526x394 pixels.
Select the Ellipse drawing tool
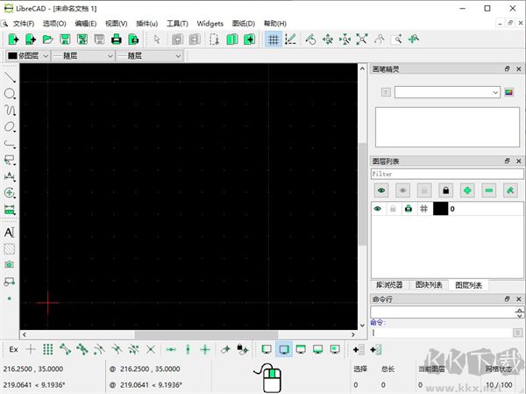10,127
